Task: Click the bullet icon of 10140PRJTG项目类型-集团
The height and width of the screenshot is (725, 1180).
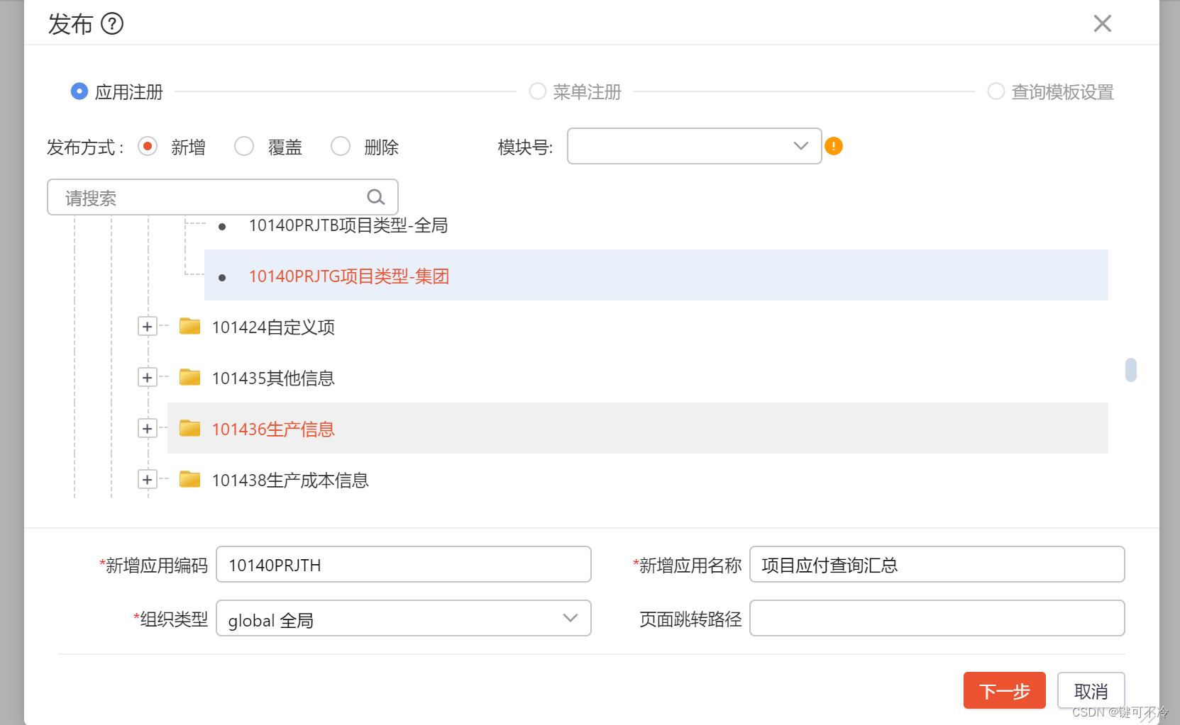Action: pos(222,276)
